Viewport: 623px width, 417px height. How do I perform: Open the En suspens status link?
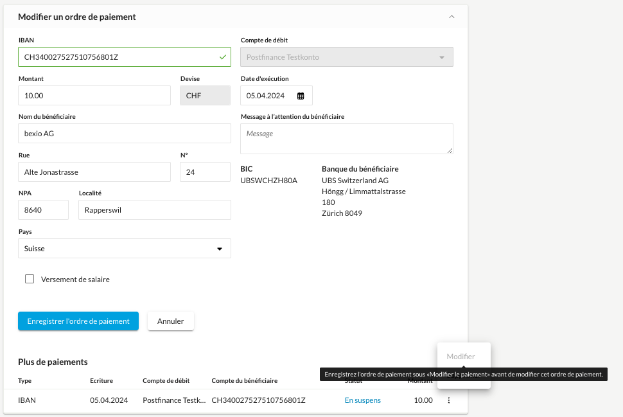363,400
